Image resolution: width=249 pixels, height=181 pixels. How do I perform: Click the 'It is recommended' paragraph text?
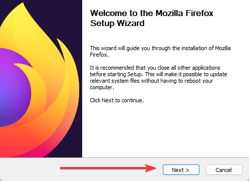click(158, 77)
